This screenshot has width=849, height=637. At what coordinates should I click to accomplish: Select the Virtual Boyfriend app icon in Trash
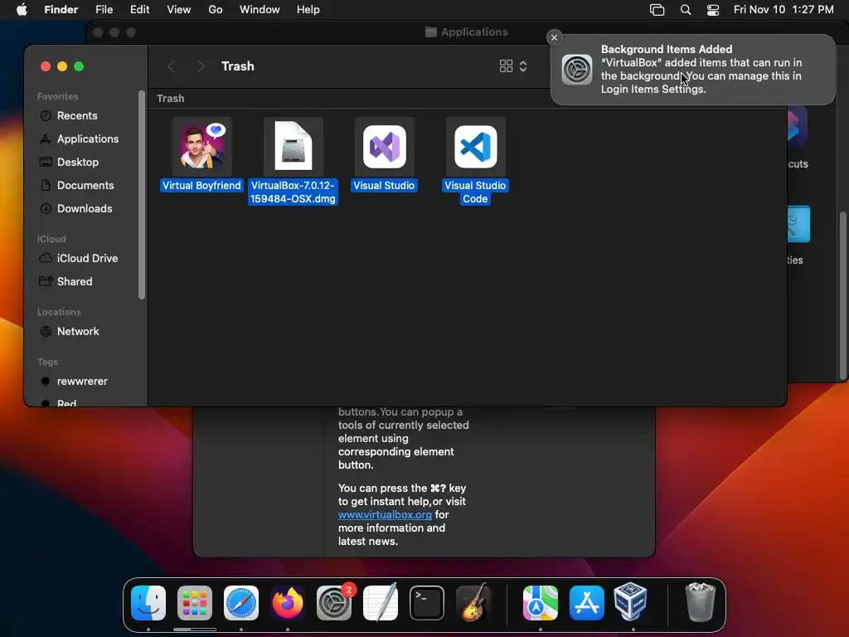(202, 146)
